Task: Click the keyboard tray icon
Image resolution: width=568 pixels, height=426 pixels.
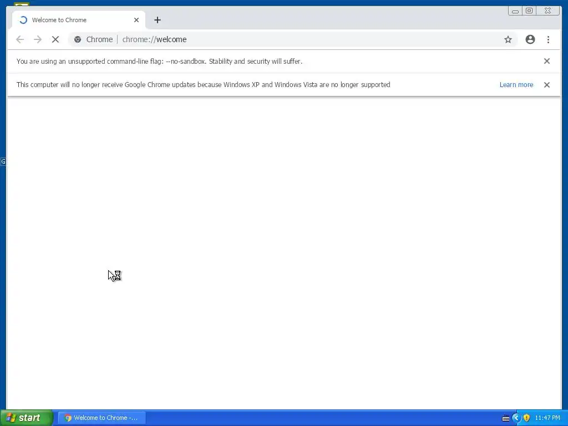Action: pyautogui.click(x=506, y=418)
